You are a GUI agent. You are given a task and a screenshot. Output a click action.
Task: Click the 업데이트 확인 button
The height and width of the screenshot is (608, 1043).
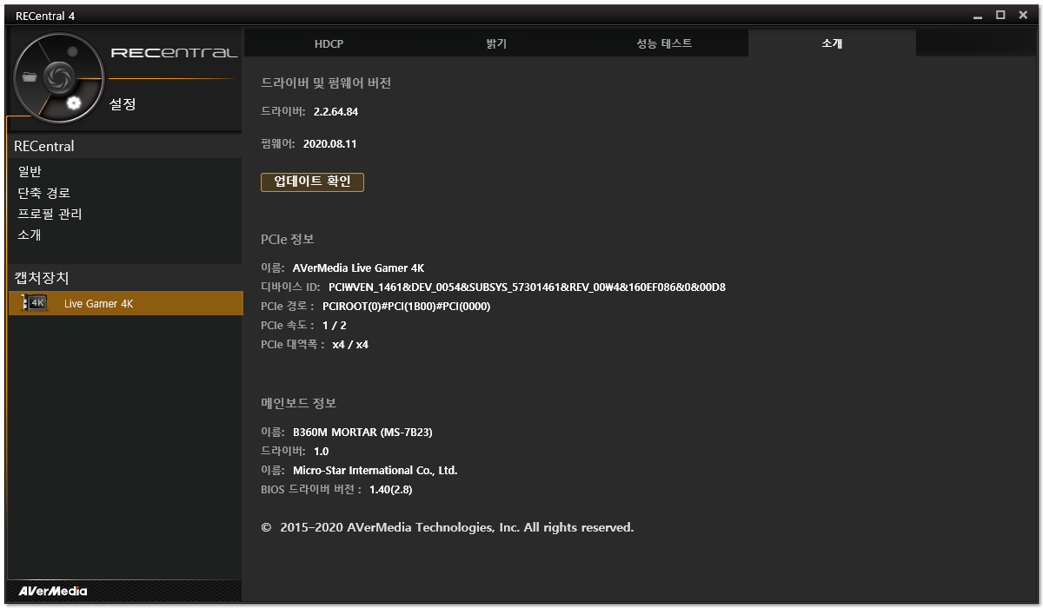tap(312, 182)
